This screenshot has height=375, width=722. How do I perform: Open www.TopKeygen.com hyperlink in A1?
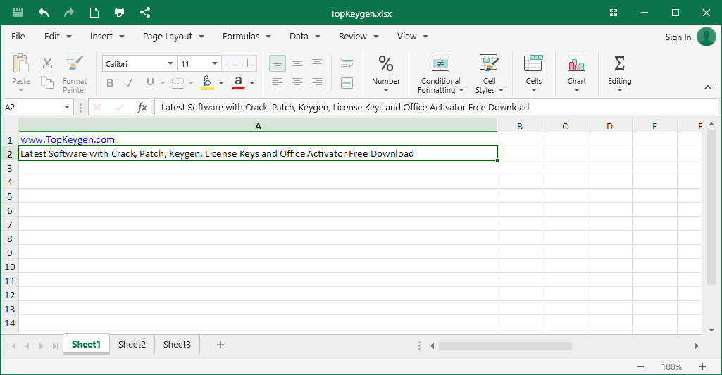point(67,139)
